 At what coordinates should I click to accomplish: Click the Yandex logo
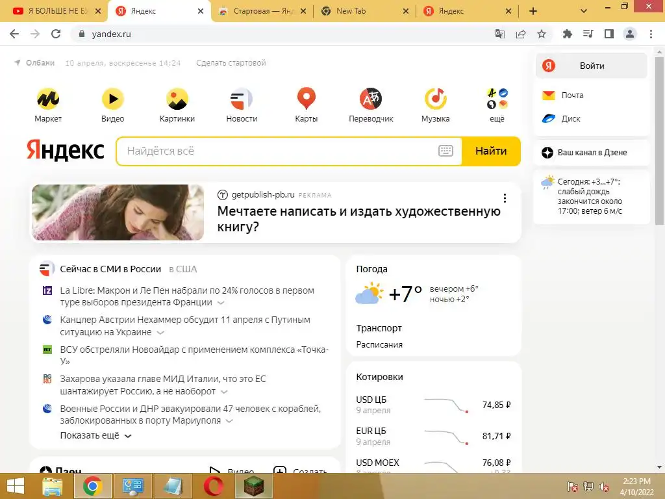(66, 150)
